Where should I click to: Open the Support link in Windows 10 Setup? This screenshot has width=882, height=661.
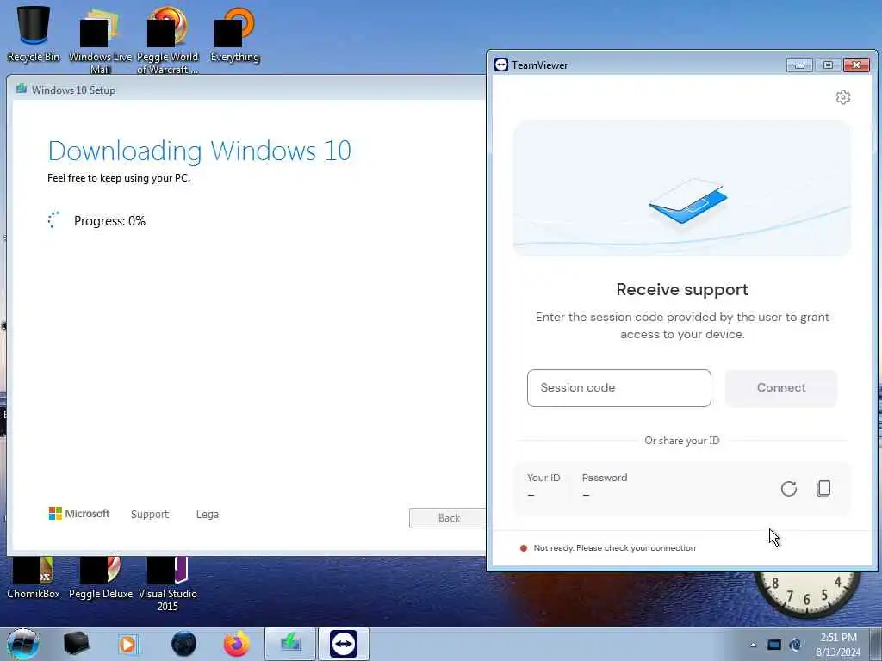pyautogui.click(x=150, y=515)
